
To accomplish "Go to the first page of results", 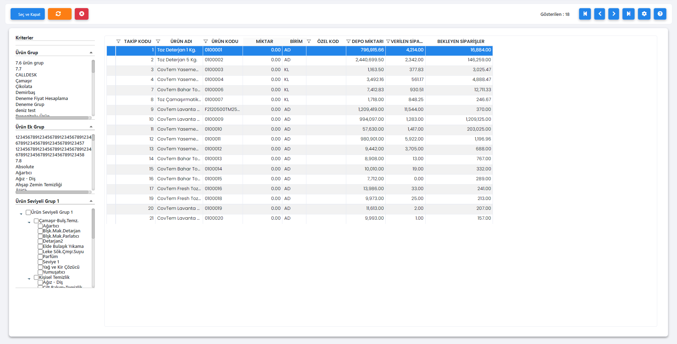I will click(x=585, y=14).
